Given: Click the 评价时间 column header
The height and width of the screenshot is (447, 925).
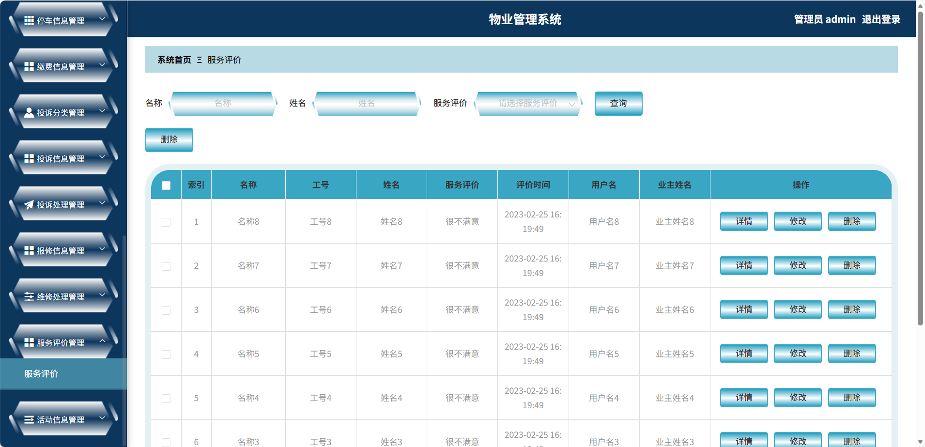Looking at the screenshot, I should [533, 185].
